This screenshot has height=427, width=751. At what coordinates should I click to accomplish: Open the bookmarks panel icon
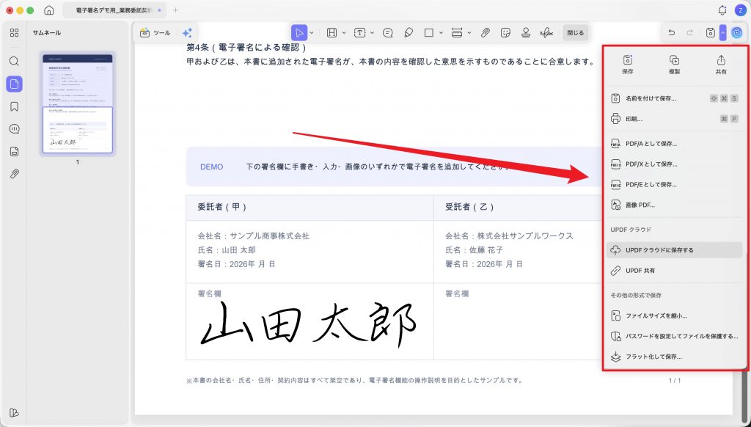click(15, 106)
